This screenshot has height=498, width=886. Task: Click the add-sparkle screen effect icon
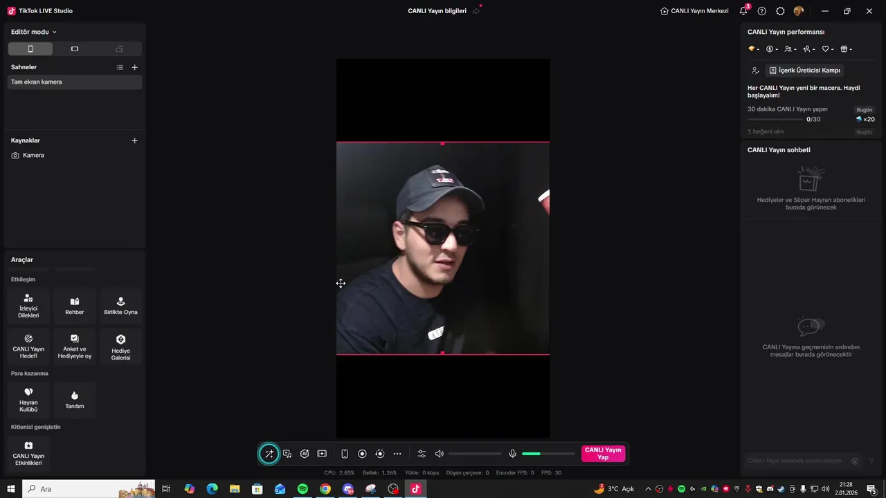pos(322,454)
